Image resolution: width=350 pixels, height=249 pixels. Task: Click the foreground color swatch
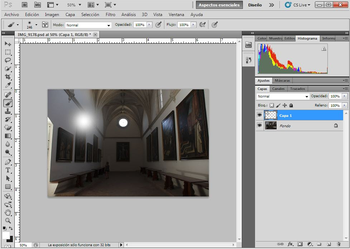[6, 235]
